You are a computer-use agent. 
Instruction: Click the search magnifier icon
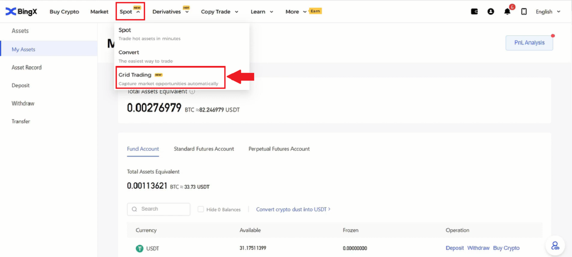[x=134, y=209]
